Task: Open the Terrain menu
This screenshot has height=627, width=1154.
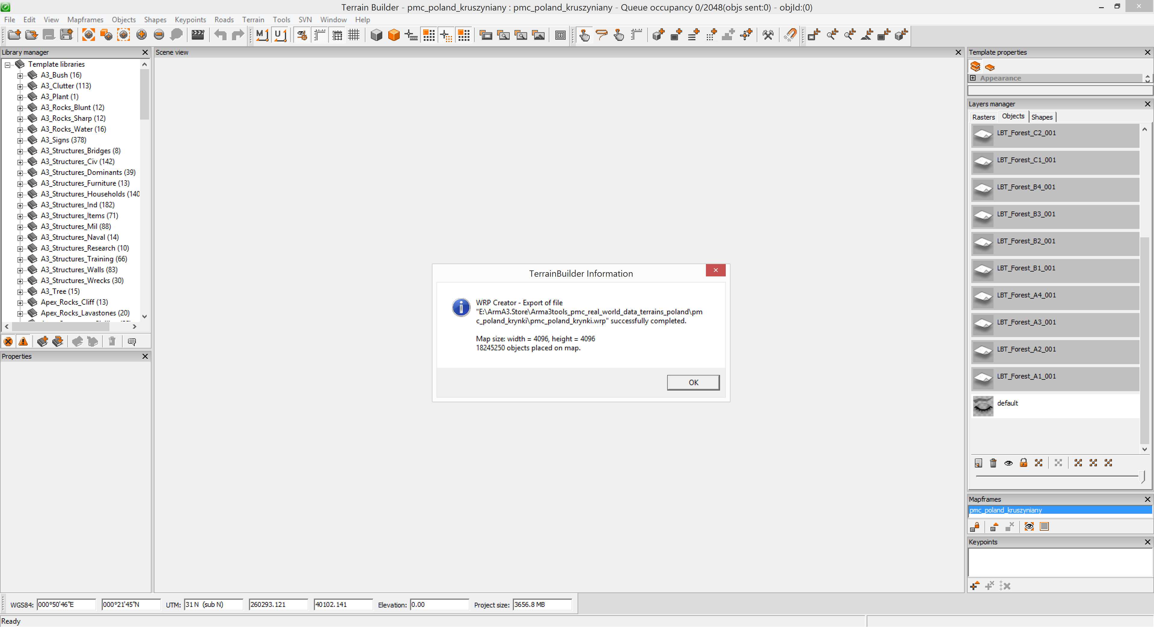Action: click(253, 20)
